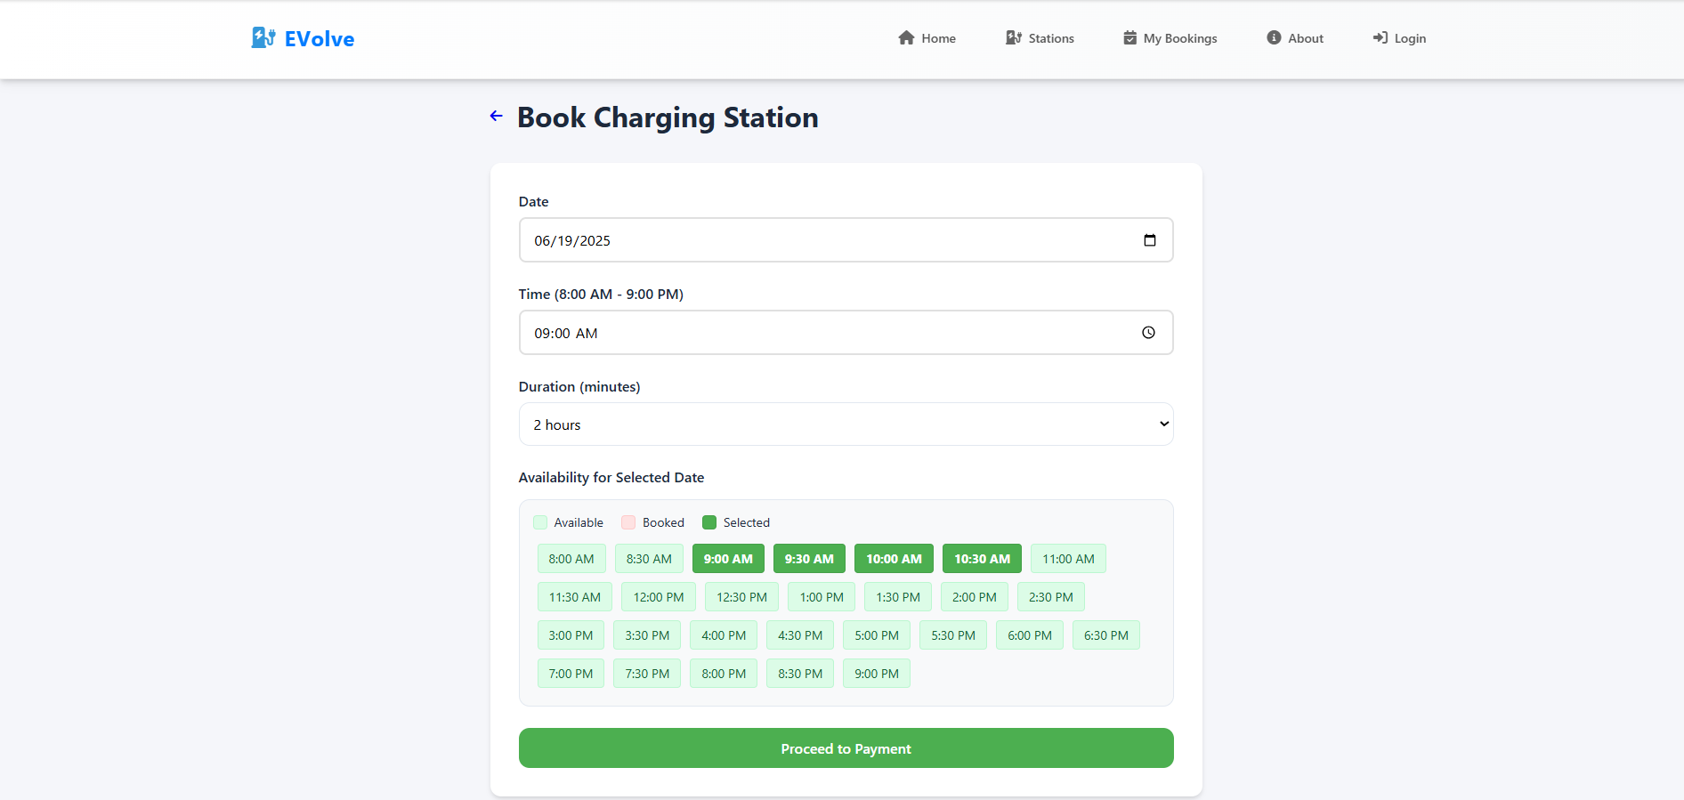Click the green Selected legend swatch
1684x800 pixels.
(709, 522)
